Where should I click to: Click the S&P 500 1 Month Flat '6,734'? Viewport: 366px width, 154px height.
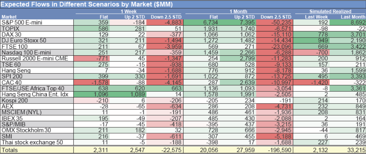[x=210, y=22]
